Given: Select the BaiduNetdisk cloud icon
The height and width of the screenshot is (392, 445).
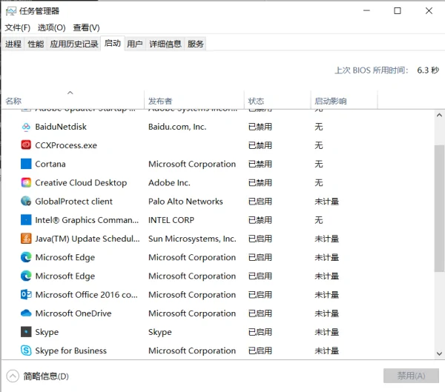Looking at the screenshot, I should pyautogui.click(x=26, y=127).
